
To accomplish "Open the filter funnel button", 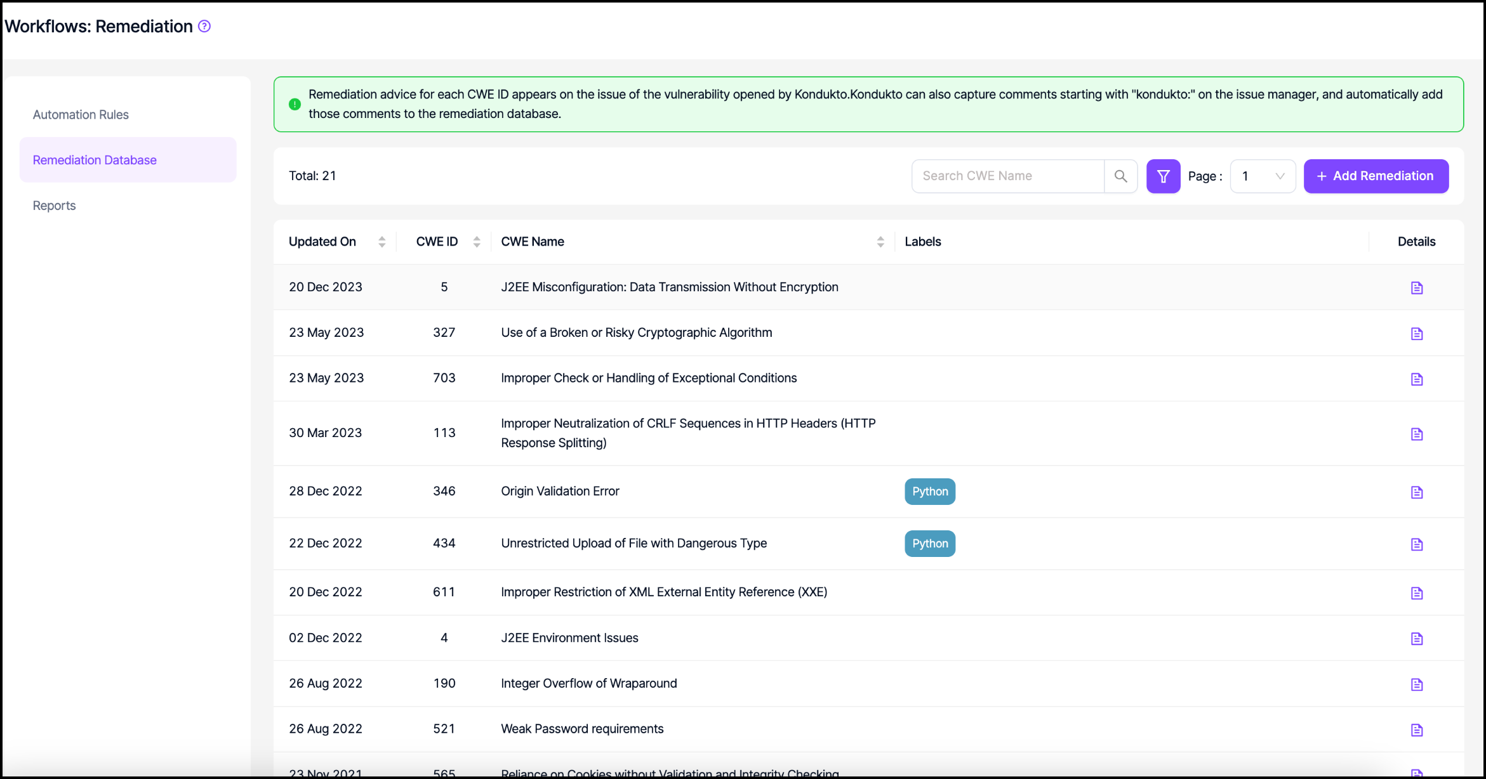I will pyautogui.click(x=1163, y=176).
